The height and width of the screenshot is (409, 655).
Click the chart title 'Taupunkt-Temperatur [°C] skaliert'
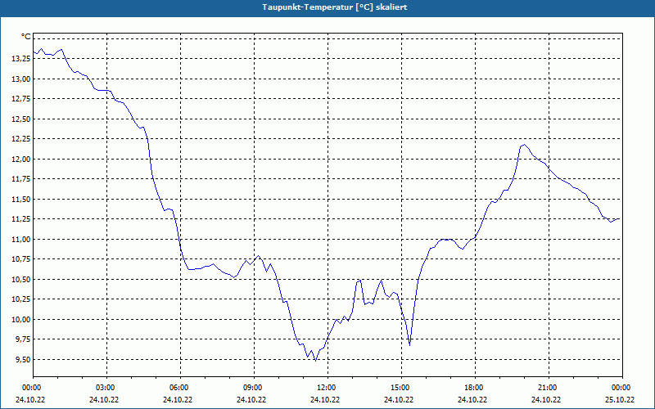tap(335, 7)
